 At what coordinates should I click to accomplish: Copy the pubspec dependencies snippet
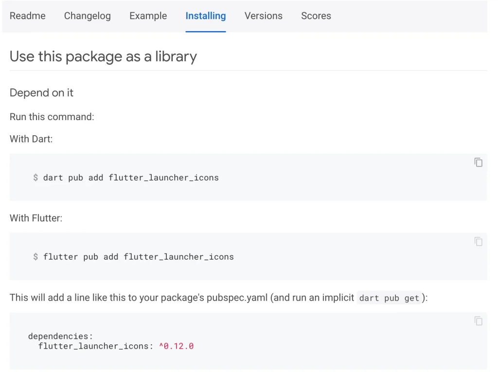pyautogui.click(x=479, y=320)
